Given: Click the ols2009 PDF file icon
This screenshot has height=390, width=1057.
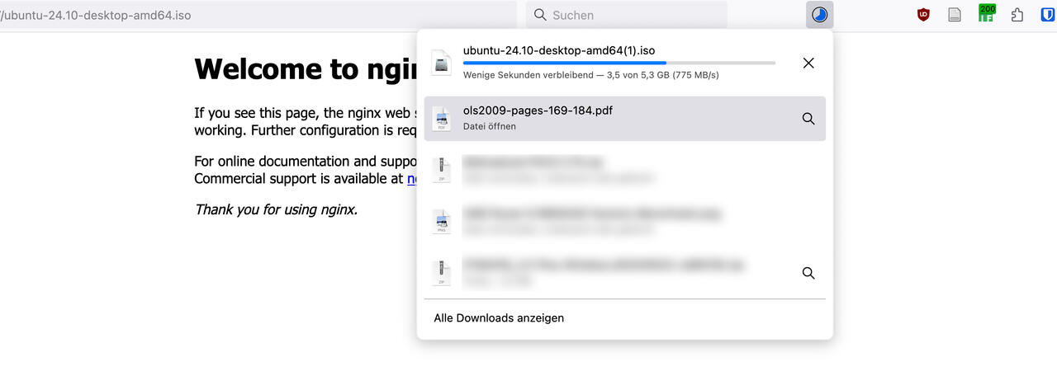Looking at the screenshot, I should pyautogui.click(x=442, y=119).
